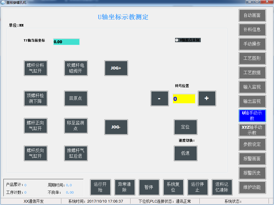Switch to XYZ轴手动示教 screen
274x205 pixels.
pyautogui.click(x=252, y=130)
